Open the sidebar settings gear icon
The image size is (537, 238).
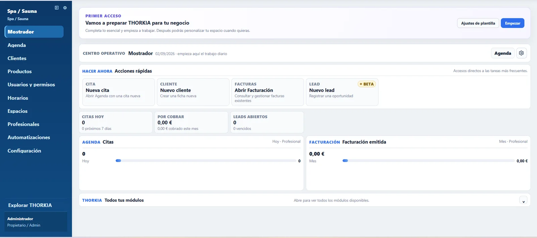coord(65,8)
